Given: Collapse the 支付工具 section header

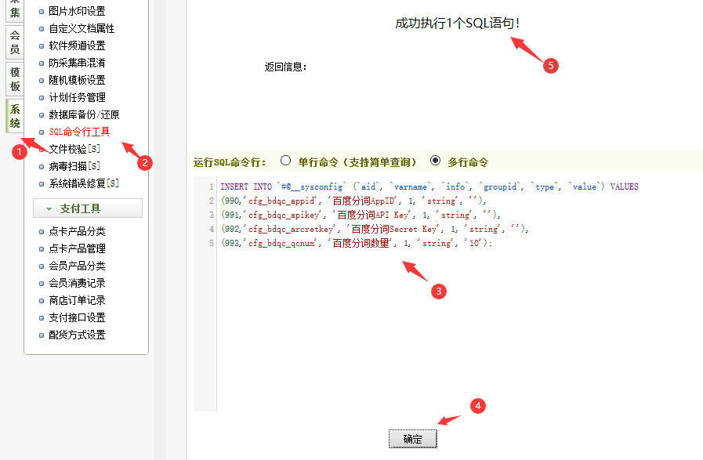Looking at the screenshot, I should click(88, 208).
